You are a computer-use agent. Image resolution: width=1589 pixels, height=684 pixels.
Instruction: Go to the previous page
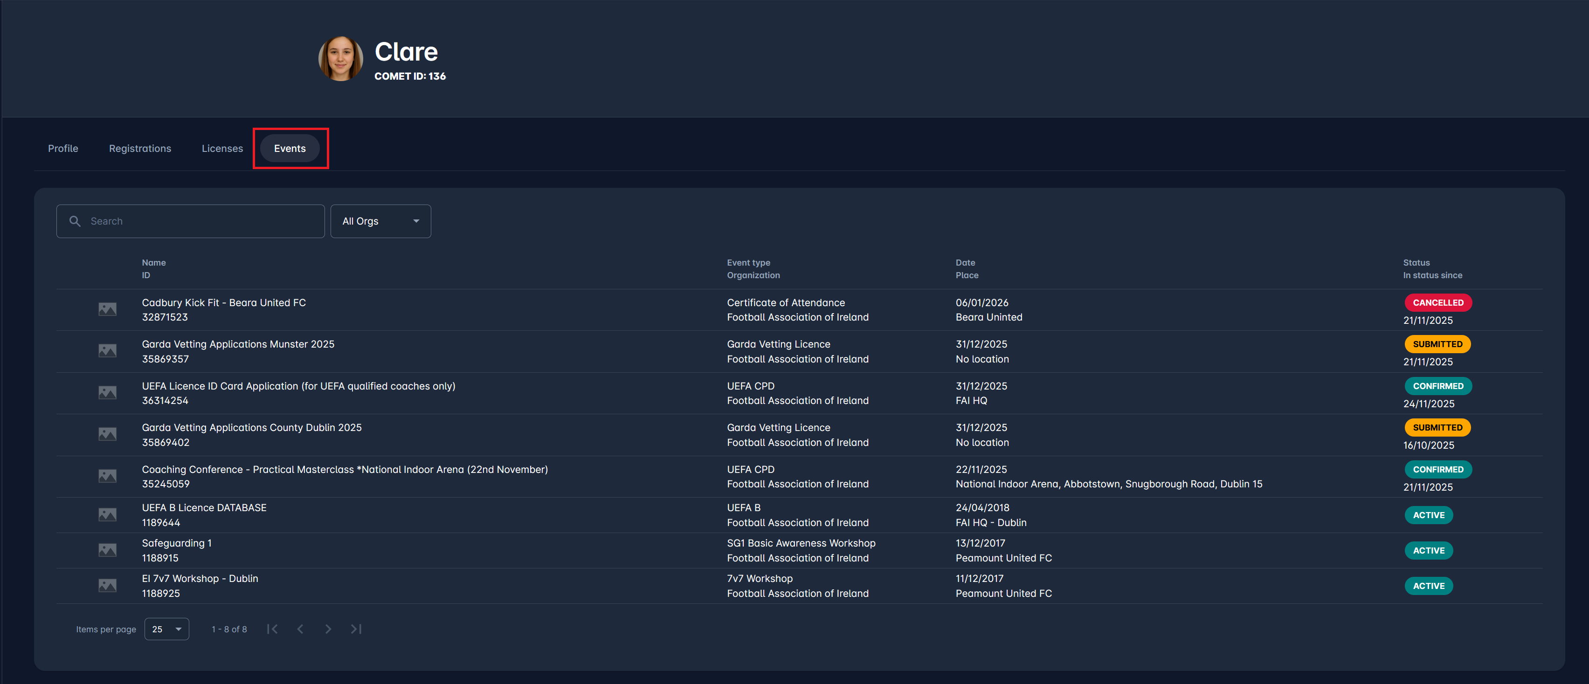point(300,629)
